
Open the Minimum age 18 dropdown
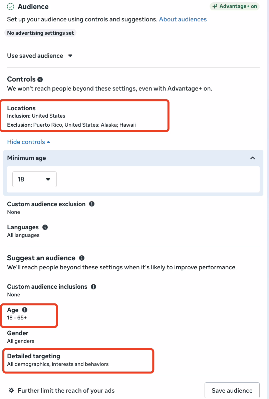click(34, 179)
